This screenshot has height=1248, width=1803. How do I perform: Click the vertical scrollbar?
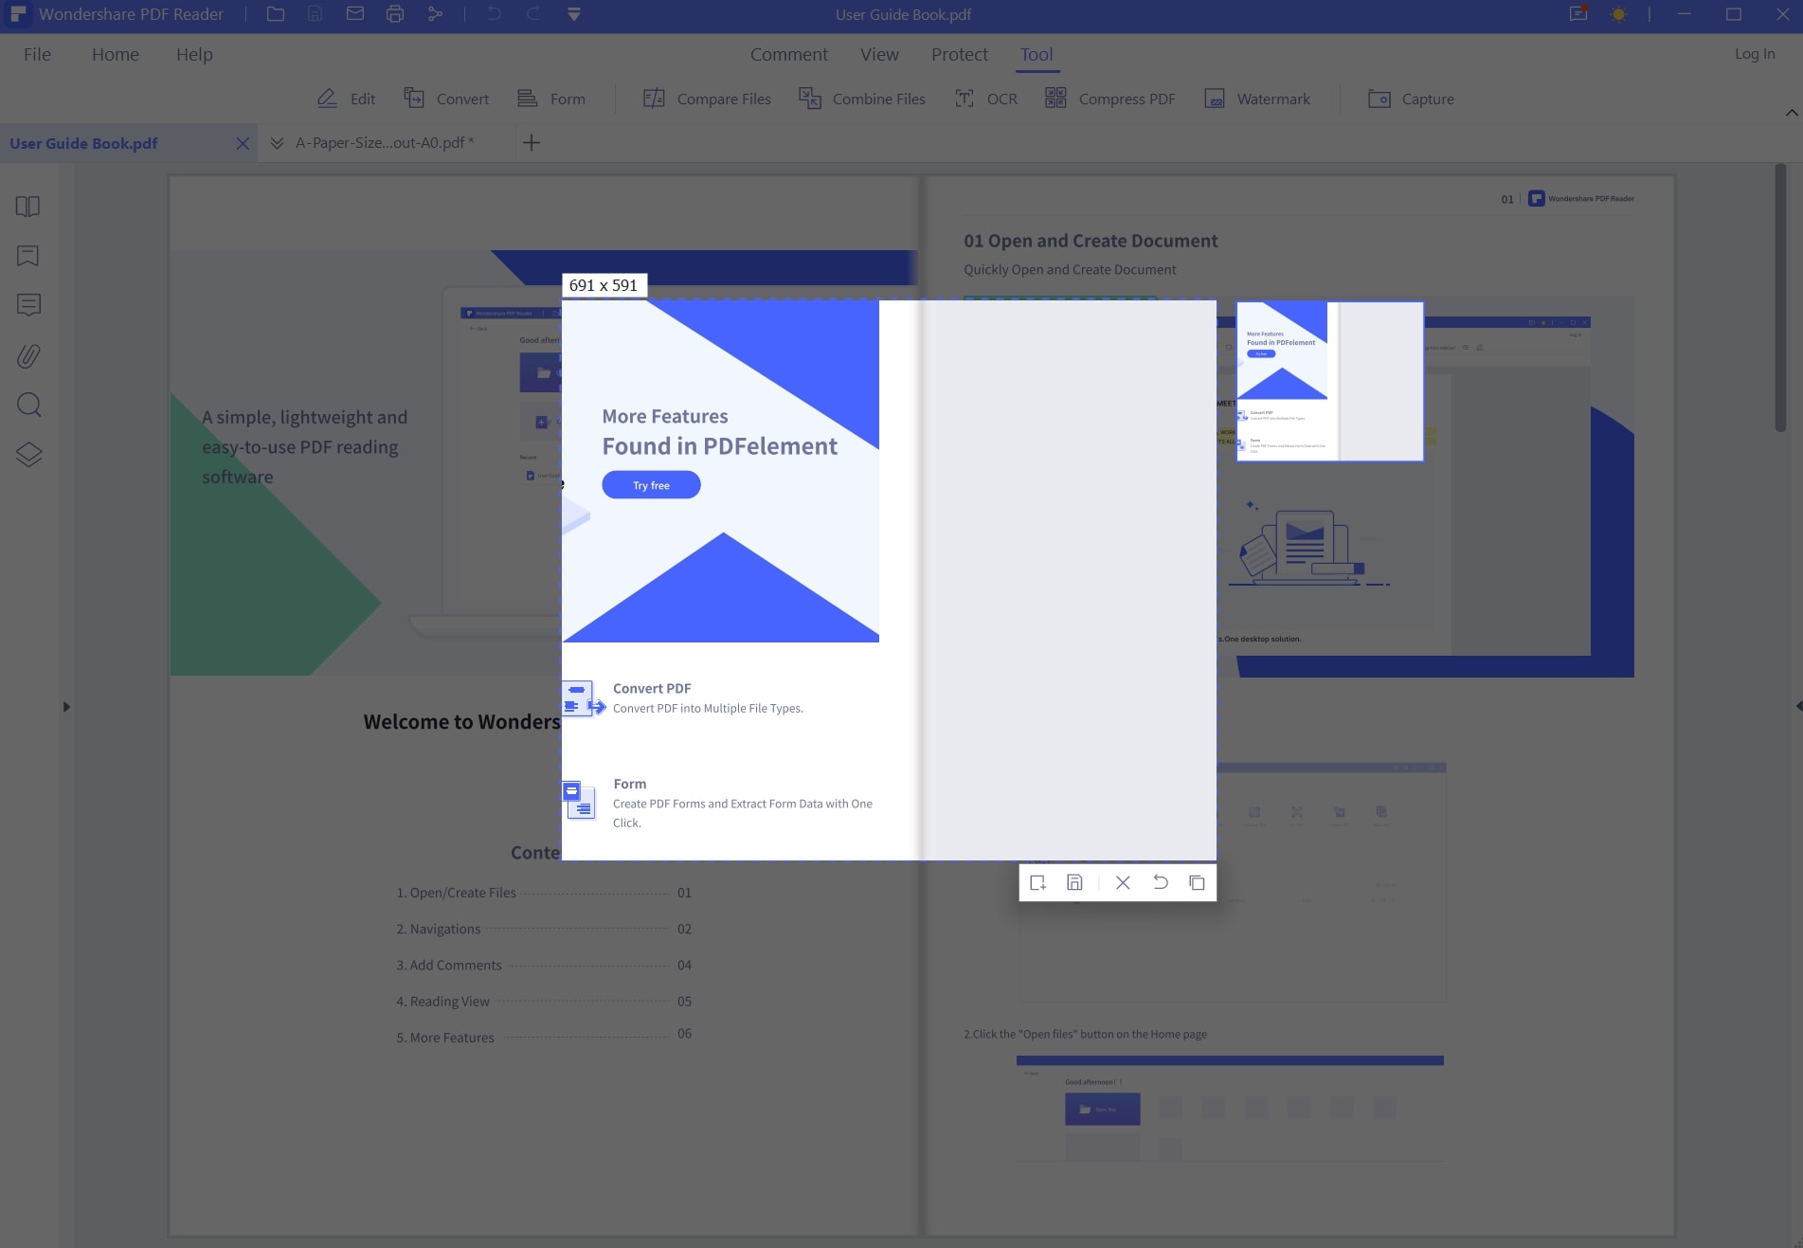tap(1780, 298)
